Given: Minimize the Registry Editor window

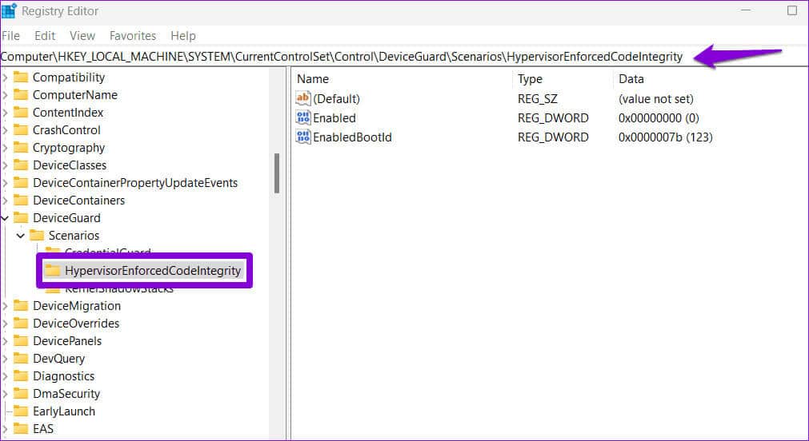Looking at the screenshot, I should (746, 10).
